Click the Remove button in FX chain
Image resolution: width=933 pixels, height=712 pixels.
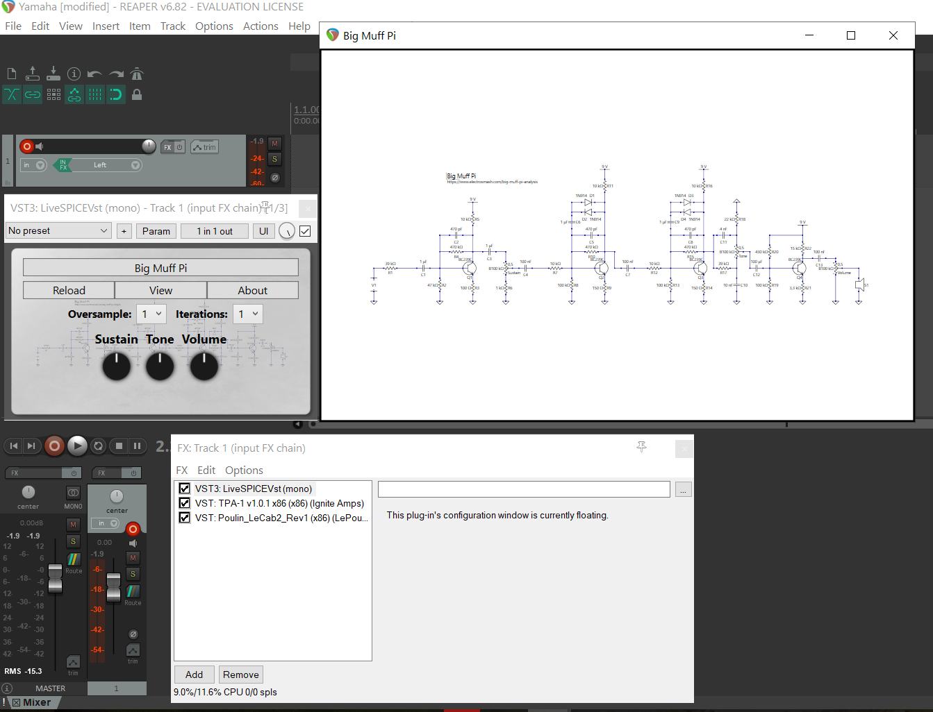[x=240, y=675]
